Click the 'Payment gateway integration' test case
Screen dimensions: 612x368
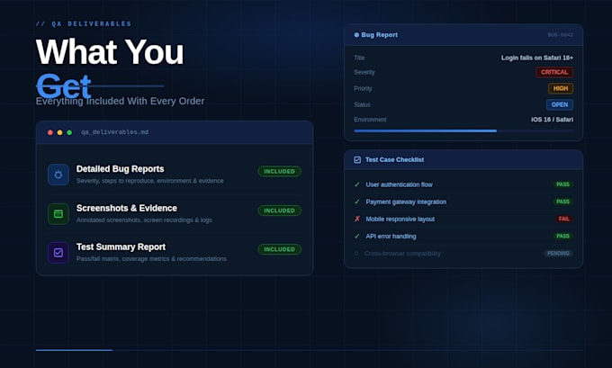click(406, 202)
